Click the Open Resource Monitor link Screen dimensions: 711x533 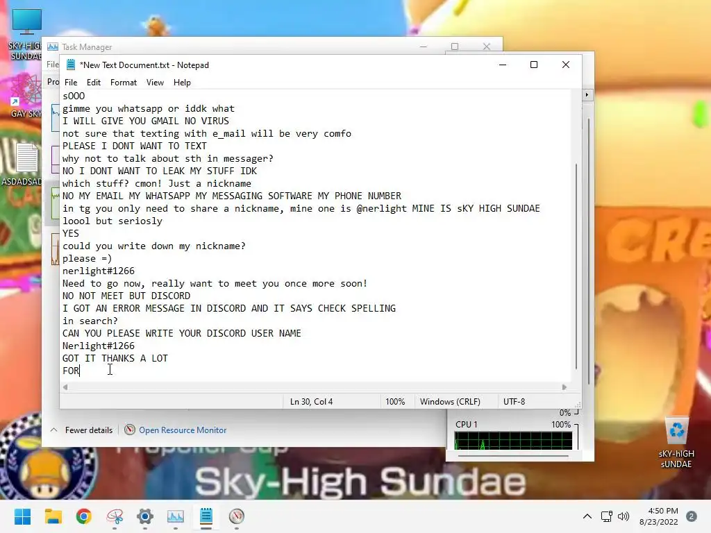tap(183, 430)
